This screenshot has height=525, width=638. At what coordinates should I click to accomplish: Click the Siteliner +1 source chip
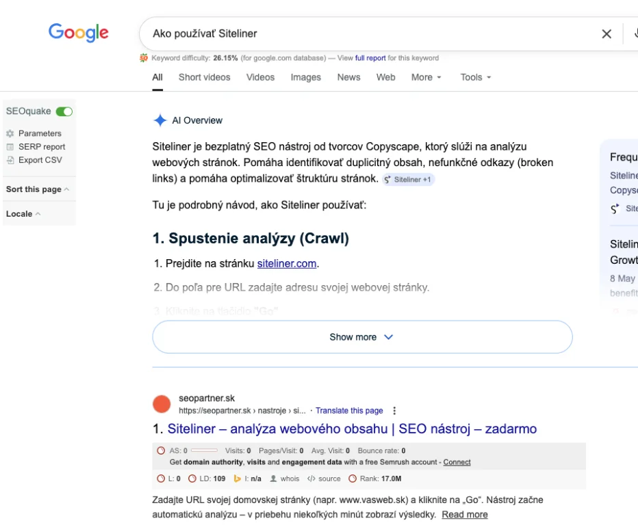[x=408, y=180]
